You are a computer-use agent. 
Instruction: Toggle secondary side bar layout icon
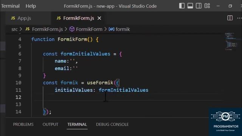click(x=199, y=6)
